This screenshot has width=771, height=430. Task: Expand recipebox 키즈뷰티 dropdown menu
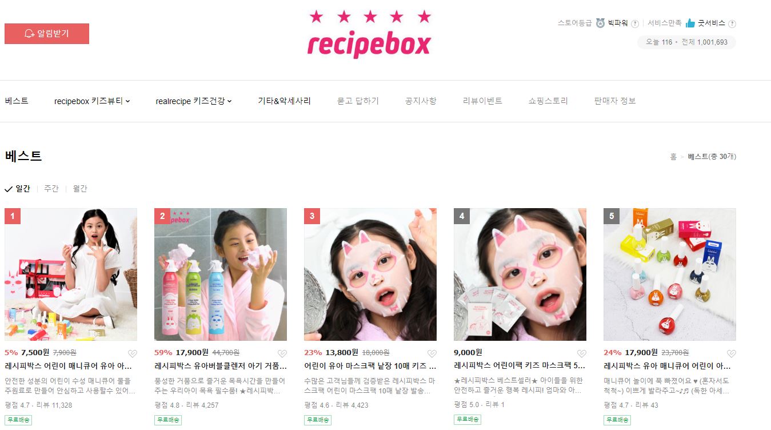(x=93, y=101)
